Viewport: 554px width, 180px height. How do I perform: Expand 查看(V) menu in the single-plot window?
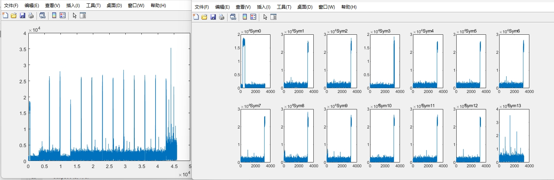pyautogui.click(x=52, y=6)
